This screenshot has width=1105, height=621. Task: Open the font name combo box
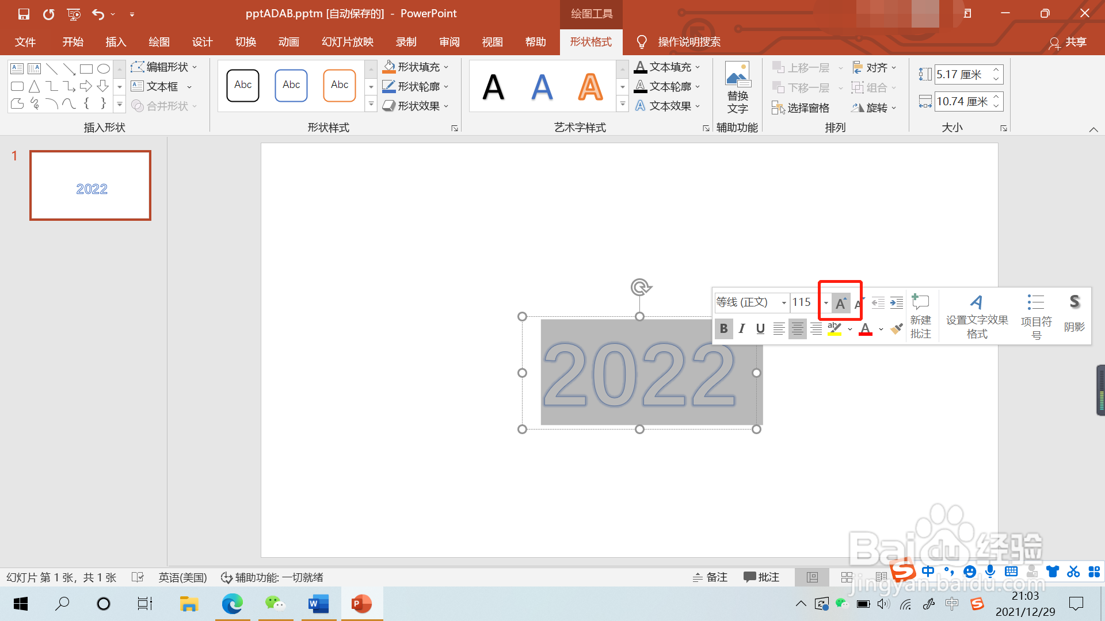pyautogui.click(x=784, y=302)
